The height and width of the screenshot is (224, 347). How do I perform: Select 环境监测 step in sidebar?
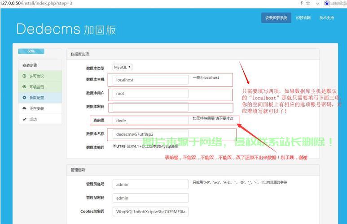point(40,87)
